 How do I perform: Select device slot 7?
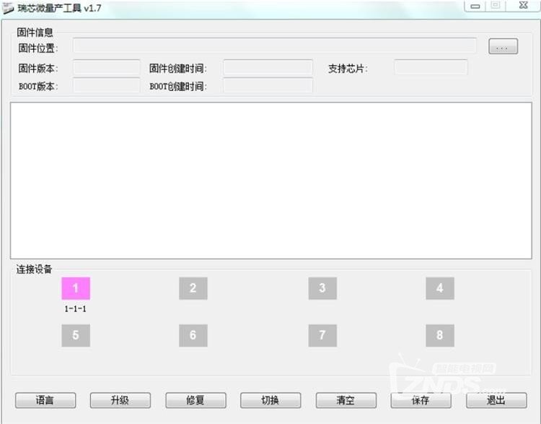click(322, 335)
